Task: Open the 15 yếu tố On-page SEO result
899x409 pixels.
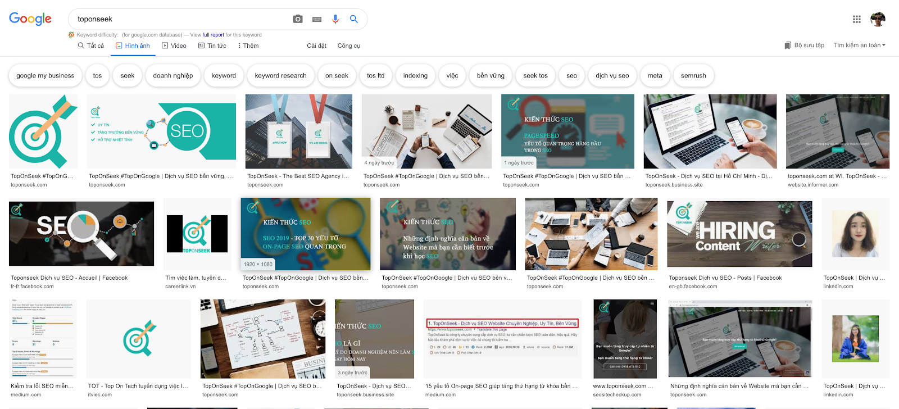Action: 502,386
